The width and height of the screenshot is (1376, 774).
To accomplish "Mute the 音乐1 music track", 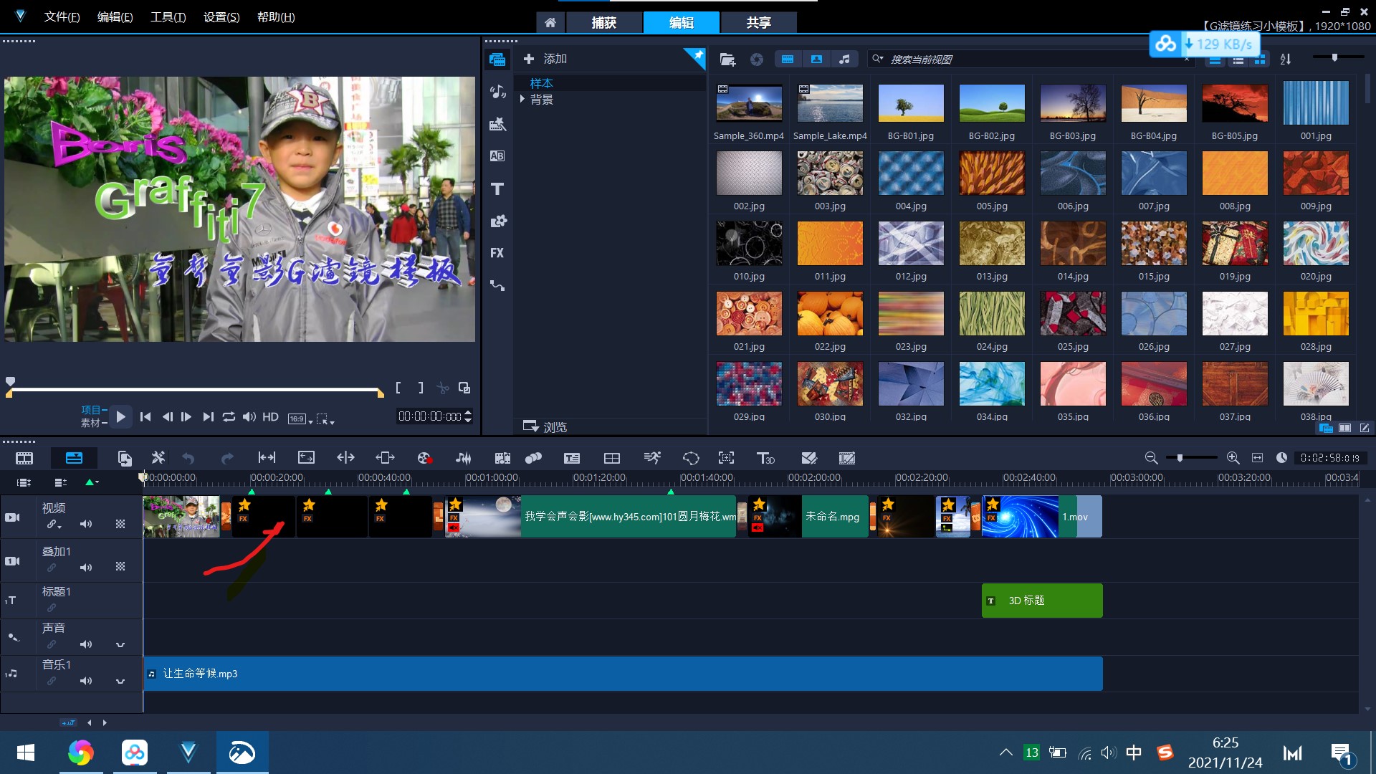I will (86, 681).
